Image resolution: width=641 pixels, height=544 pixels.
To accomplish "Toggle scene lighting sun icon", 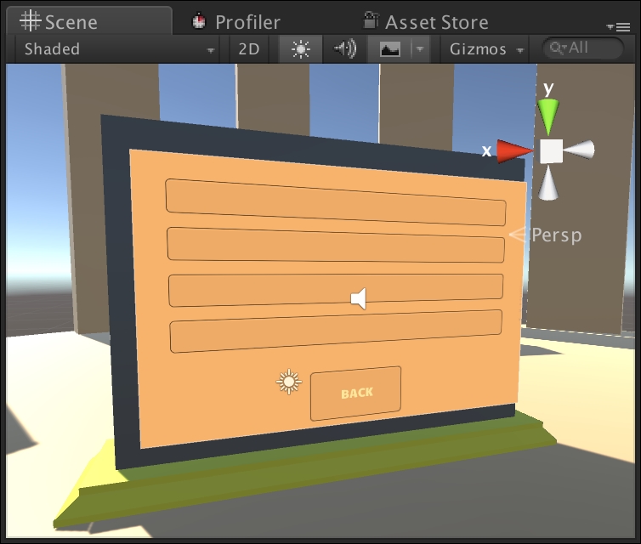I will pos(301,49).
